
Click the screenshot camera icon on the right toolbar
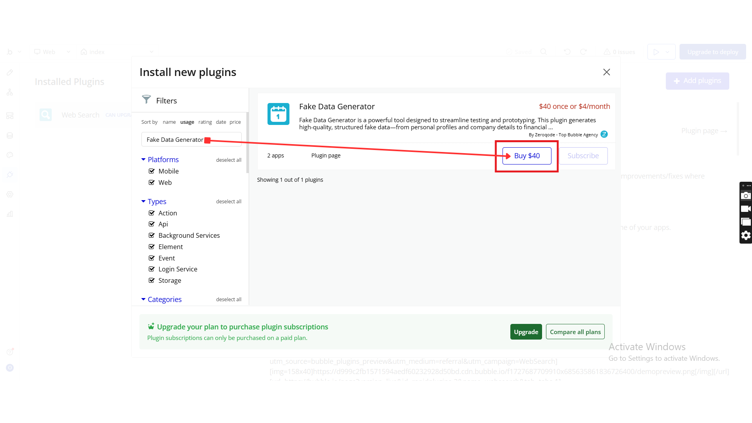pos(746,195)
